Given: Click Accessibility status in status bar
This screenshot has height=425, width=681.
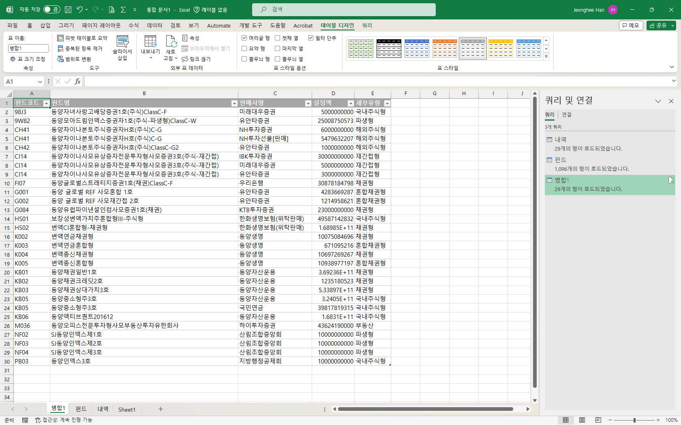Looking at the screenshot, I should (64, 420).
